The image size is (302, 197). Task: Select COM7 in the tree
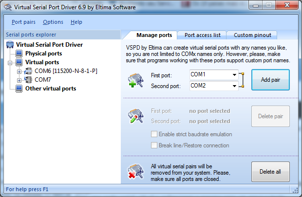(43, 80)
